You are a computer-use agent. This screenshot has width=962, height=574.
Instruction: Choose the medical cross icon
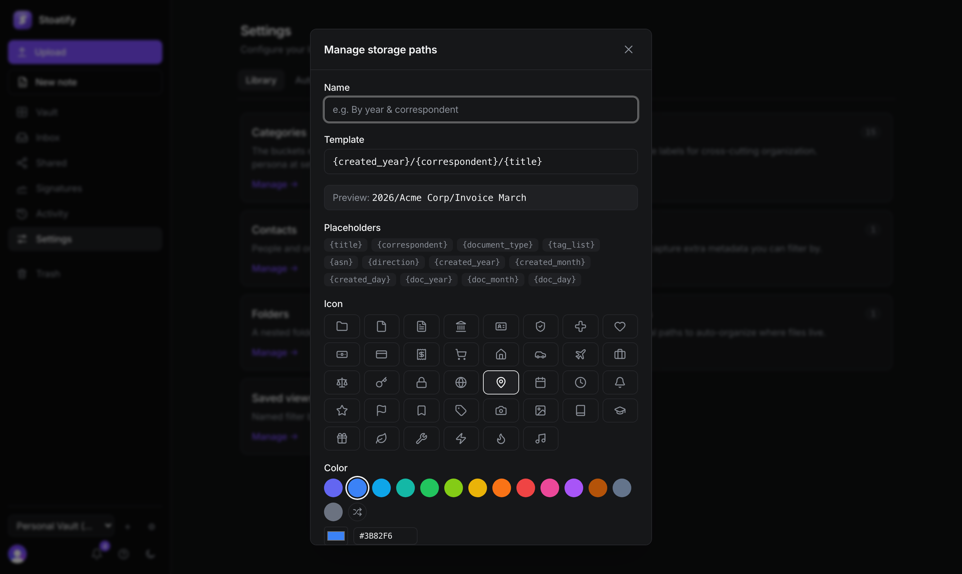580,326
